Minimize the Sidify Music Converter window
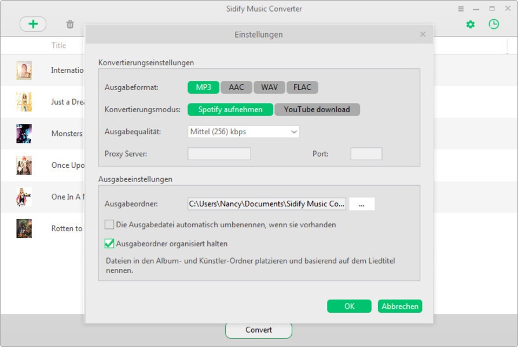 point(476,9)
